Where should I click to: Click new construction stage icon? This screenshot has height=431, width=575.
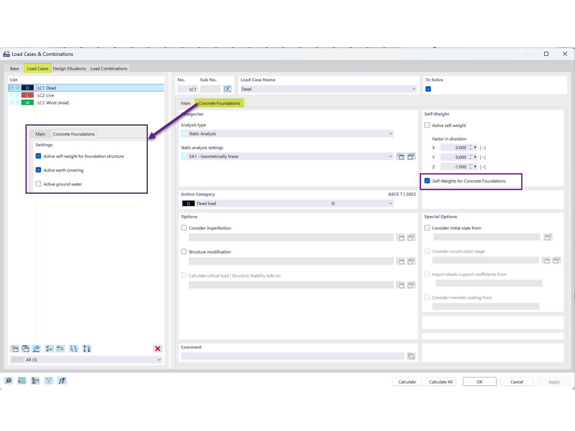click(546, 260)
